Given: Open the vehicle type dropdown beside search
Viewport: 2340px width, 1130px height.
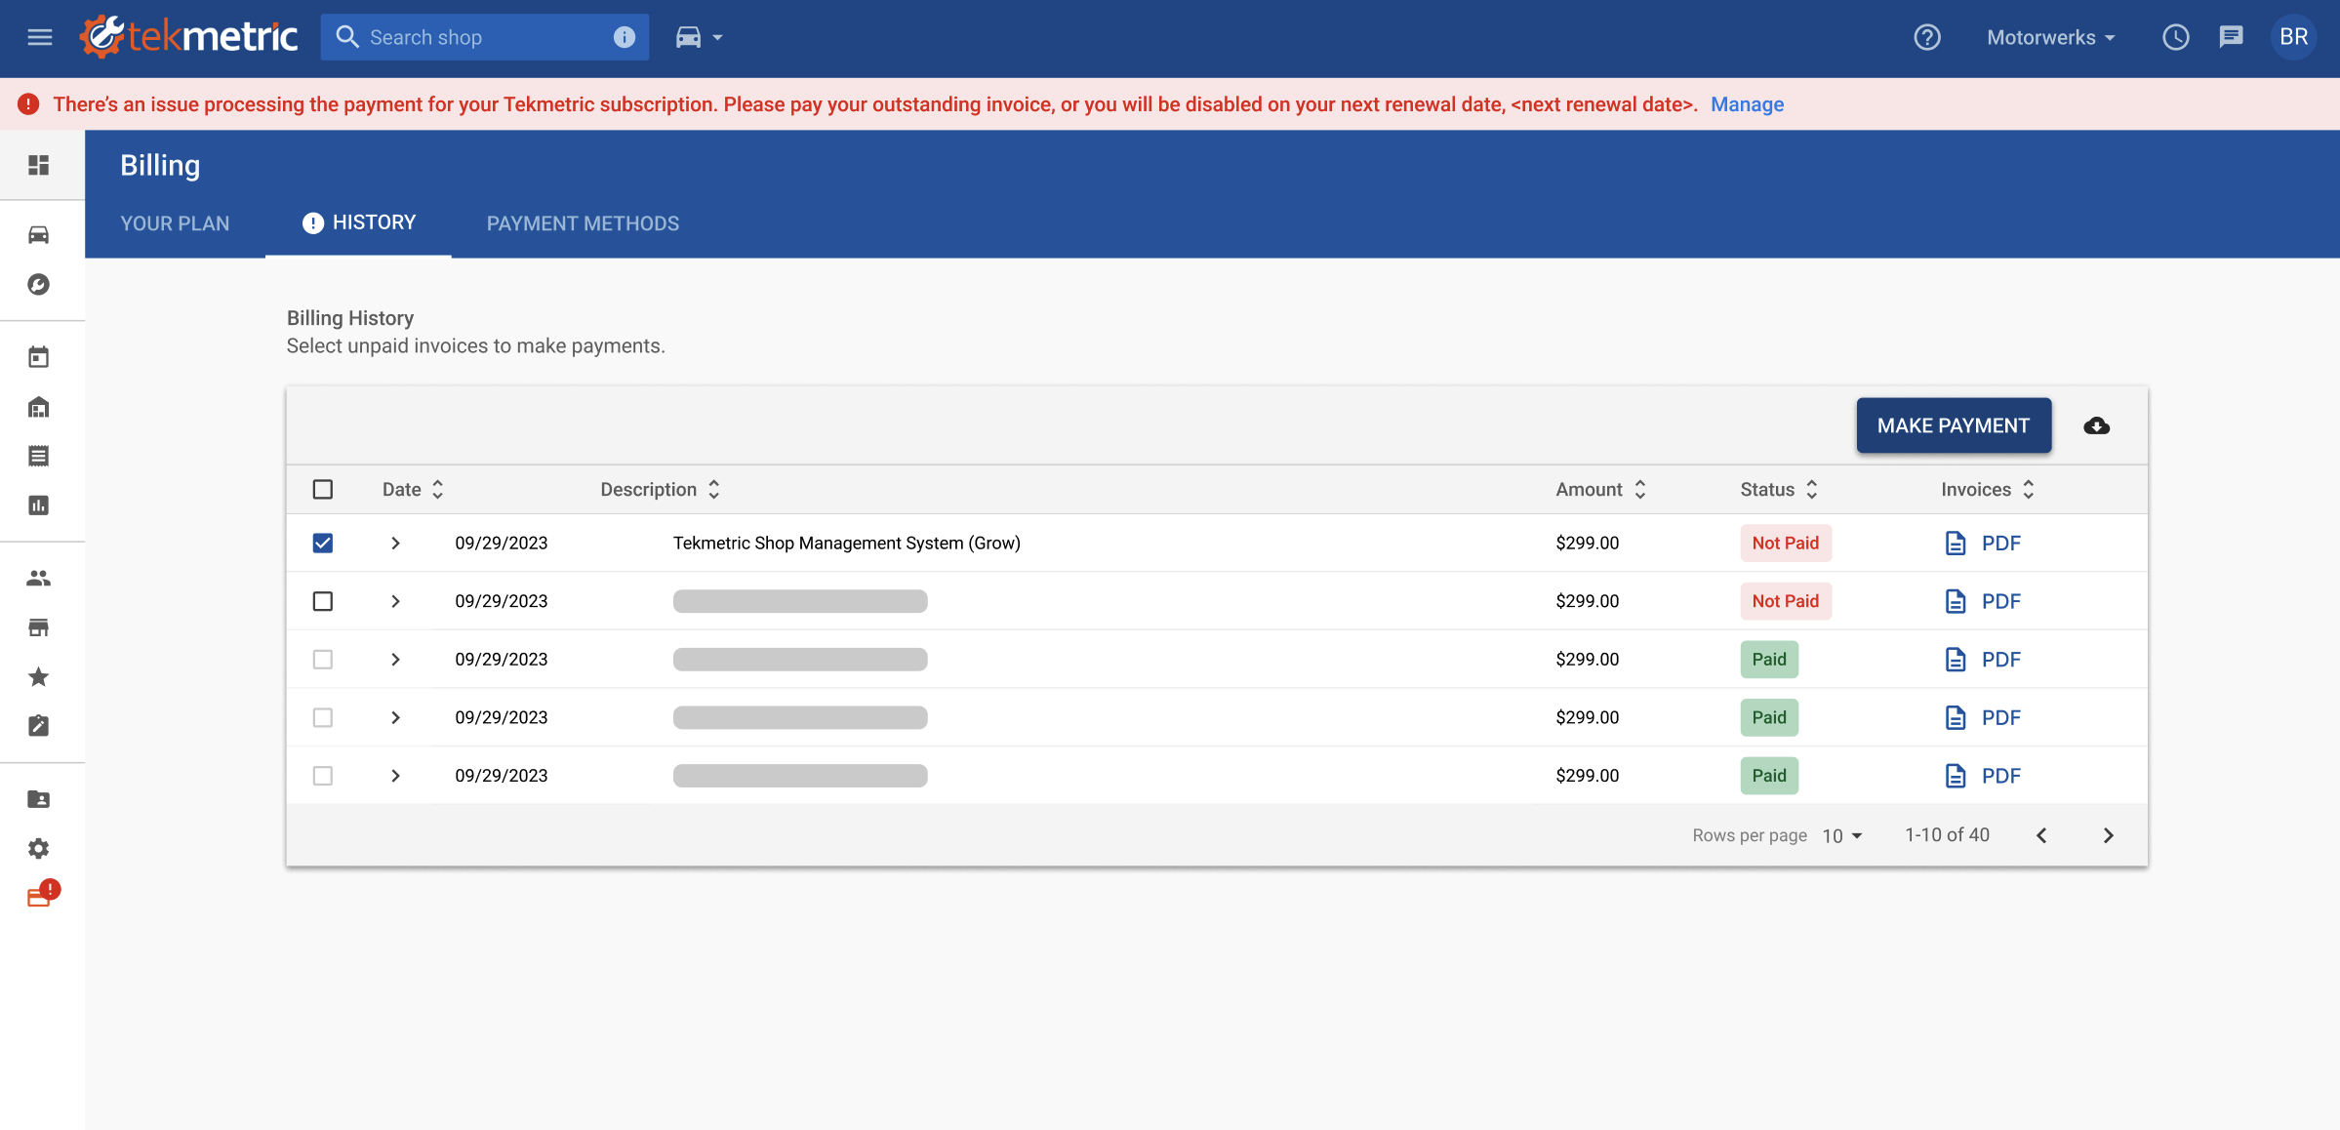Looking at the screenshot, I should tap(699, 37).
